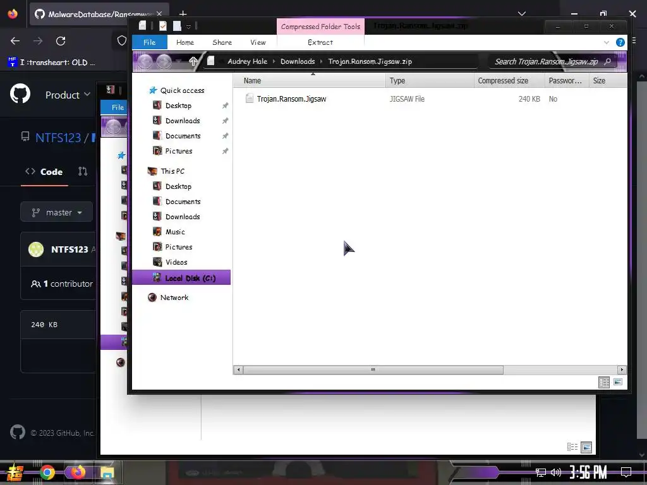
Task: Open Documents under This PC
Action: click(x=183, y=201)
